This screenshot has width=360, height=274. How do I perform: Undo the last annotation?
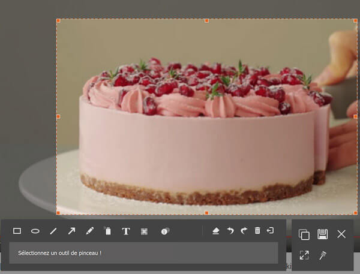(230, 231)
